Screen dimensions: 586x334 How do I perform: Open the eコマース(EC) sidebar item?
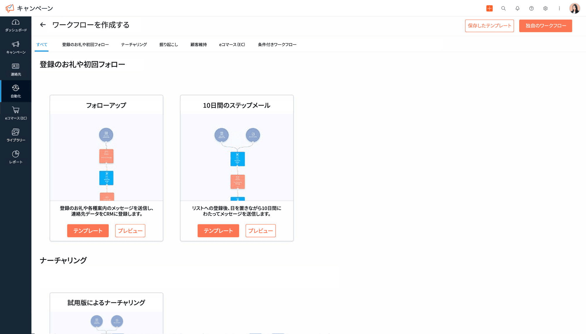coord(16,113)
